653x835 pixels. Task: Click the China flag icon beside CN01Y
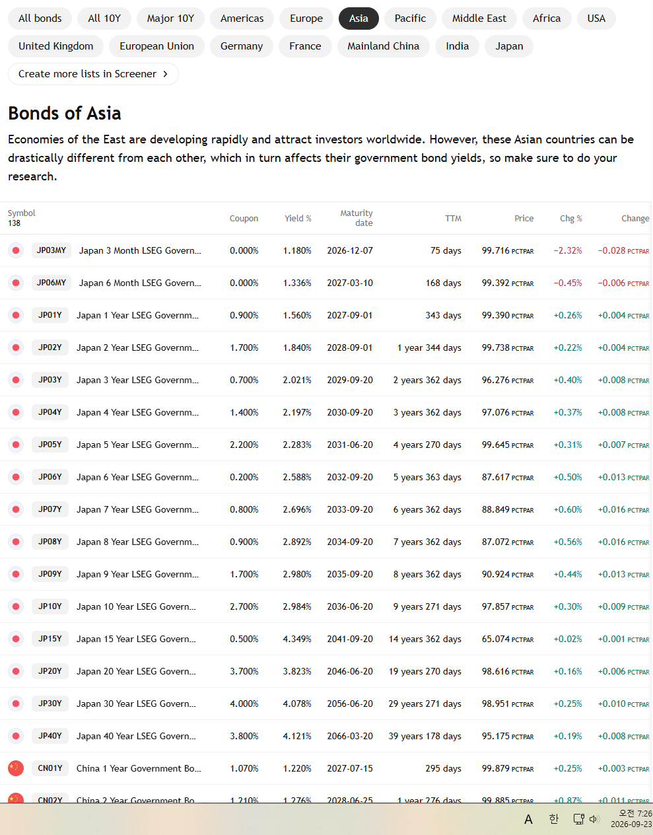click(x=16, y=768)
